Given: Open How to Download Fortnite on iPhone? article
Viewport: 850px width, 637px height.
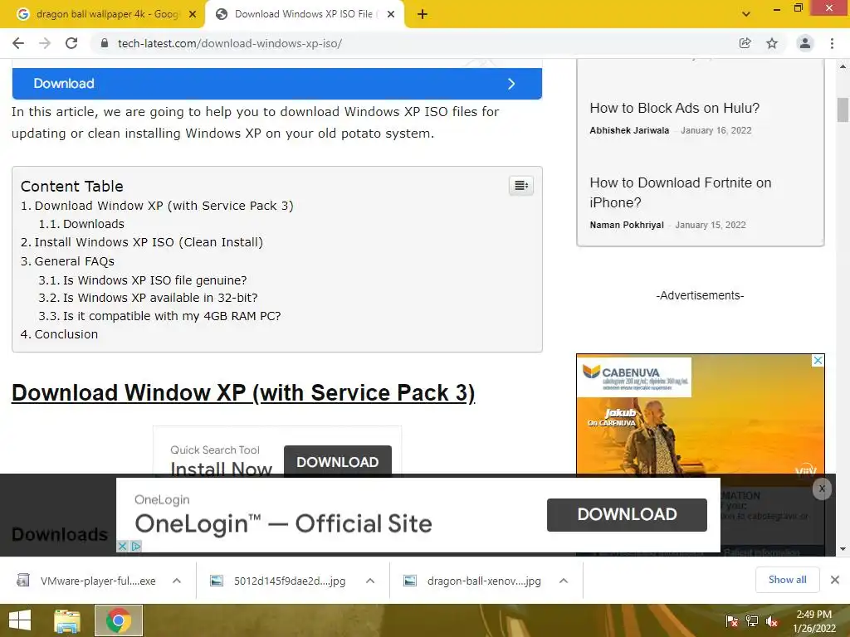Looking at the screenshot, I should [x=681, y=192].
